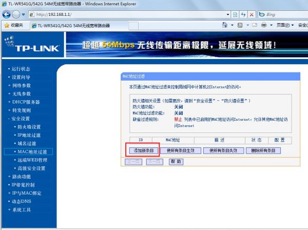
Task: Select the TL-WR541G/542G browser tab
Action: [x=80, y=26]
